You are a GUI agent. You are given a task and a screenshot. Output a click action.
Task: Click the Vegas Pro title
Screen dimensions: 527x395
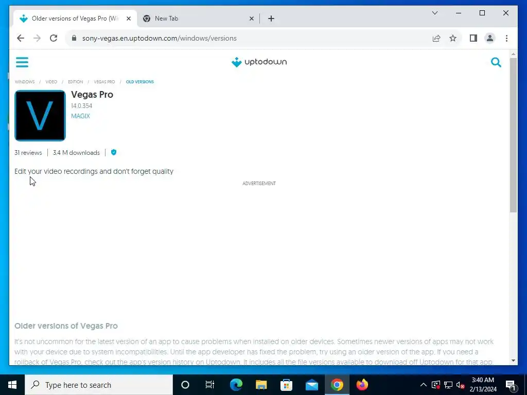pyautogui.click(x=92, y=95)
